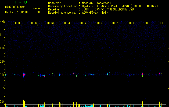Click the 0804 time marker

point(67,23)
